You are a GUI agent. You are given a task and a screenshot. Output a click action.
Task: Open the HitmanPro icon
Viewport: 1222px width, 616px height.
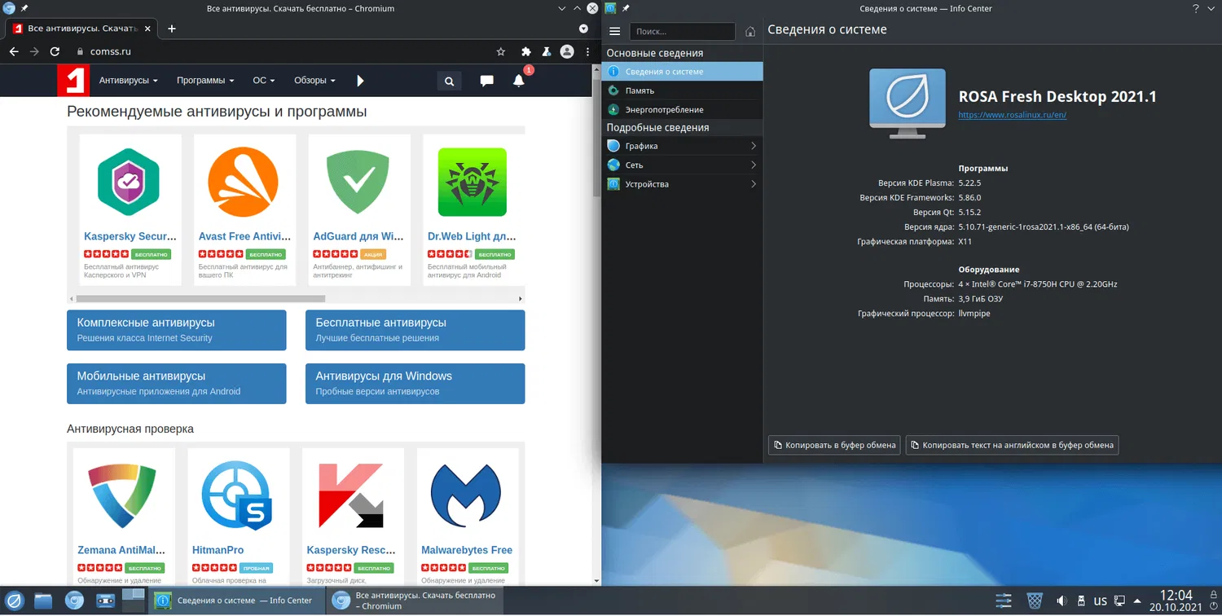(237, 495)
